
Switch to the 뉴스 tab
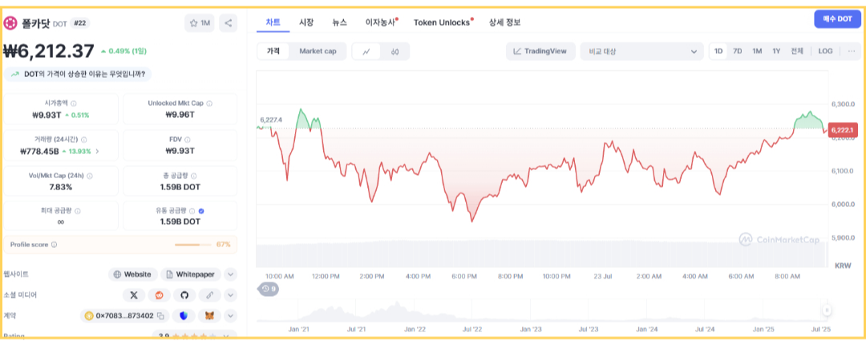(340, 22)
